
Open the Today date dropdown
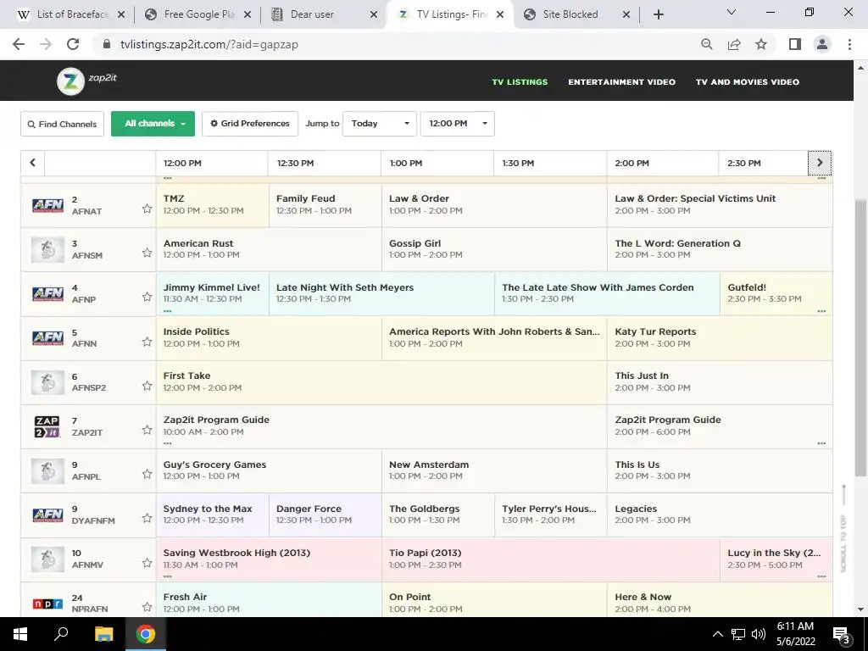(380, 124)
